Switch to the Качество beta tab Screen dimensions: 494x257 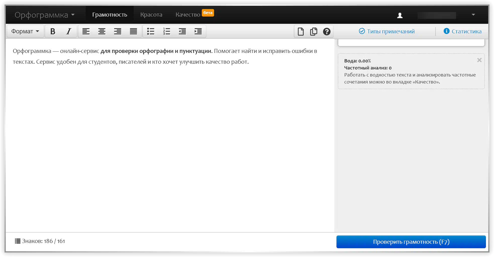pyautogui.click(x=194, y=14)
